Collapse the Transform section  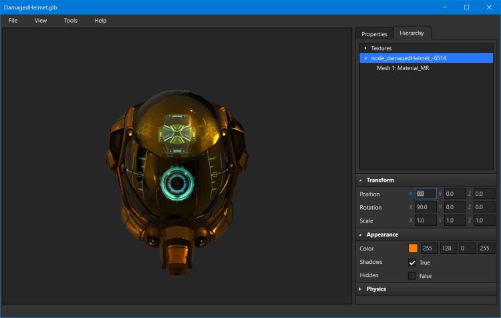coord(361,180)
